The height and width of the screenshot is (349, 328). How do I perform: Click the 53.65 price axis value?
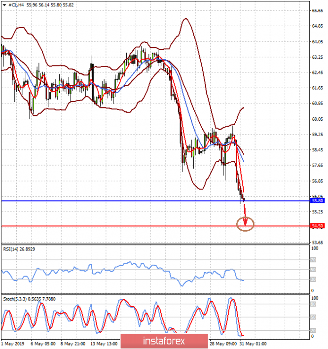coord(317,243)
